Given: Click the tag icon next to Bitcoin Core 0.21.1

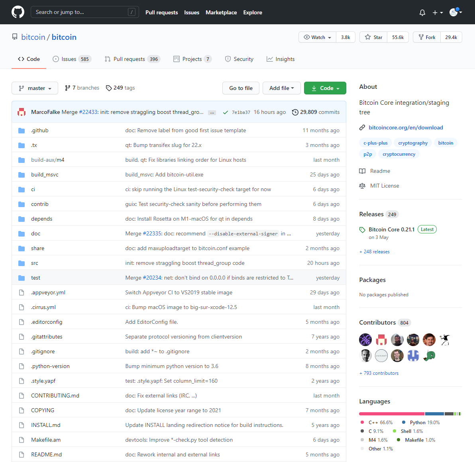Looking at the screenshot, I should 362,230.
